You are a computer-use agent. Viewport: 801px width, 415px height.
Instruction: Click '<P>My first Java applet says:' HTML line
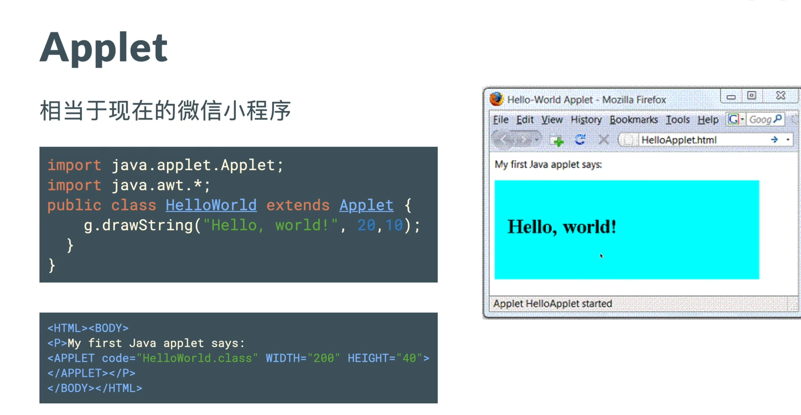click(146, 343)
